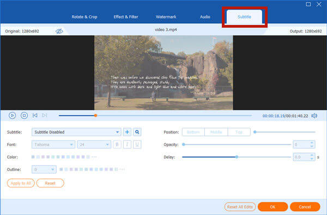Screen dimensions: 327x215
Task: Open the Audio tab
Action: point(205,17)
